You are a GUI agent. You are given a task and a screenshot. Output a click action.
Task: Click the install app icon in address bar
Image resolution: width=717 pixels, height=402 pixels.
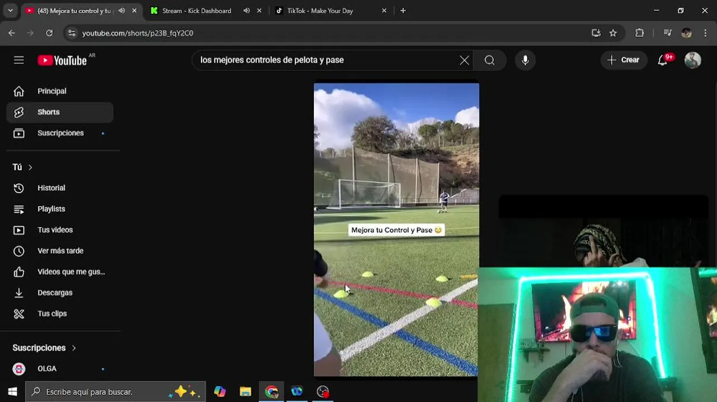click(596, 33)
